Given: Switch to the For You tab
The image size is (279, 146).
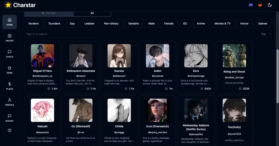Looking at the screenshot, I should click(49, 13).
